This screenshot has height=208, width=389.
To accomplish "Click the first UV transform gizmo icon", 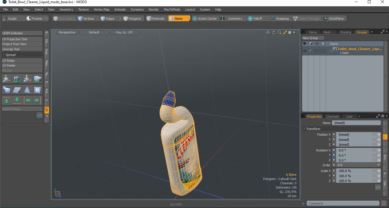I will (7, 79).
